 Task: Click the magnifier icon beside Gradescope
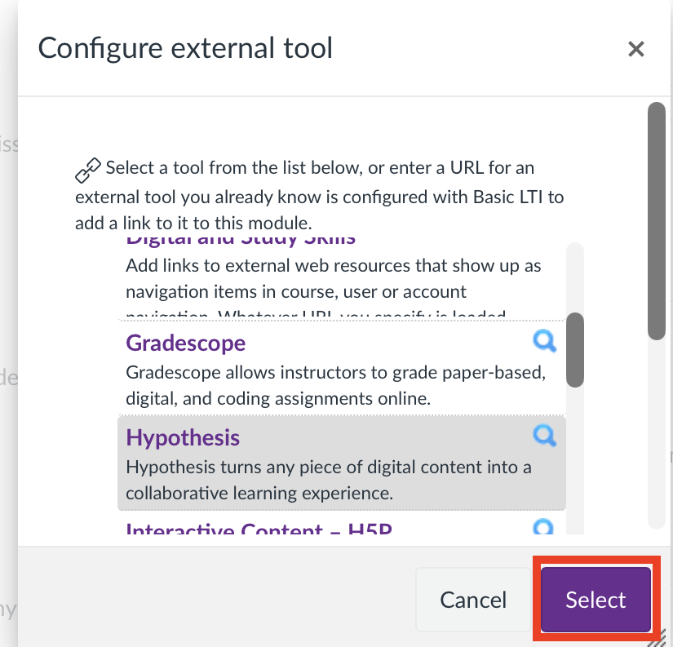(x=544, y=340)
